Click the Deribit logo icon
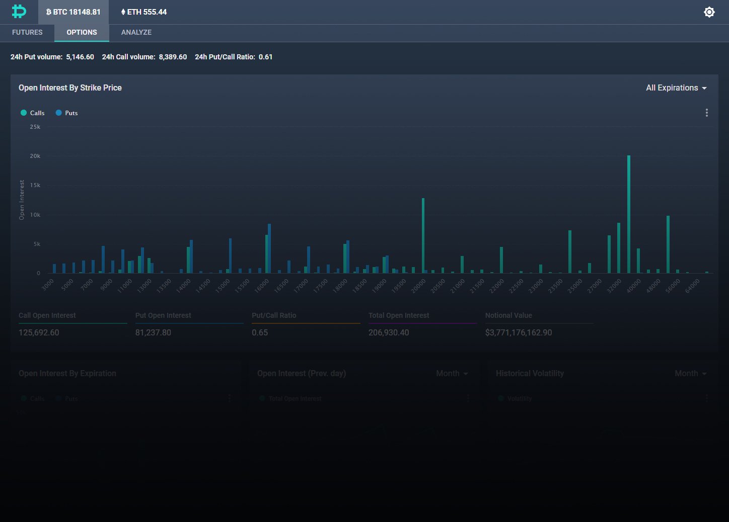Image resolution: width=729 pixels, height=522 pixels. coord(19,12)
